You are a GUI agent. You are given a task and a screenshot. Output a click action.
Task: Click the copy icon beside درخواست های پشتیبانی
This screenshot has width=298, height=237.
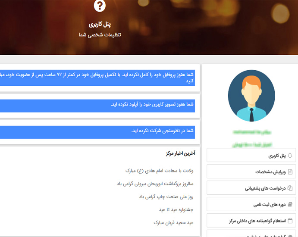290,188
